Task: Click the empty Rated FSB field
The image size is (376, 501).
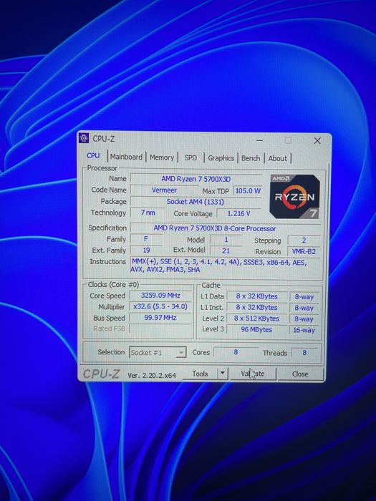Action: click(160, 329)
